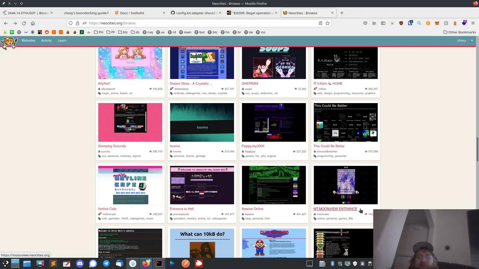The image size is (479, 269).
Task: Bookmark the page with the star icon
Action: (327, 23)
